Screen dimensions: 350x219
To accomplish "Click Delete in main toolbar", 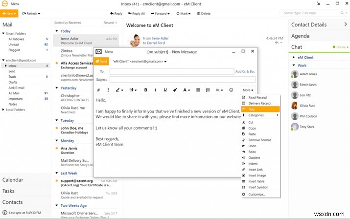I will click(x=204, y=14).
